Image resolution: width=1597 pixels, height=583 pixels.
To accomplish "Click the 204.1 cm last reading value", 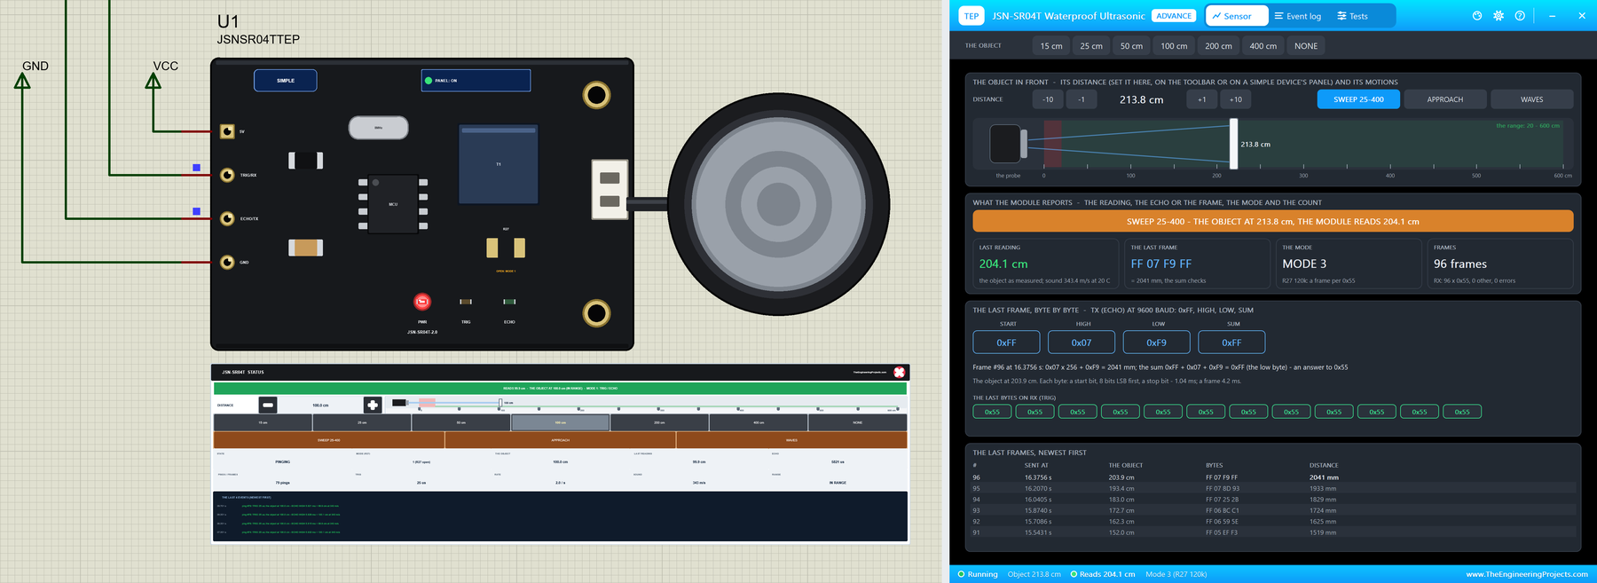I will point(1003,264).
